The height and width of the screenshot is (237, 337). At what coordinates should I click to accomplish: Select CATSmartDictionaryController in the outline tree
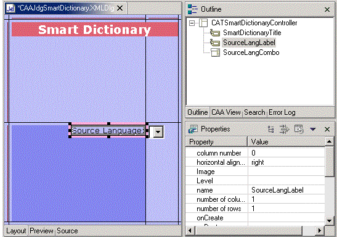pos(254,23)
